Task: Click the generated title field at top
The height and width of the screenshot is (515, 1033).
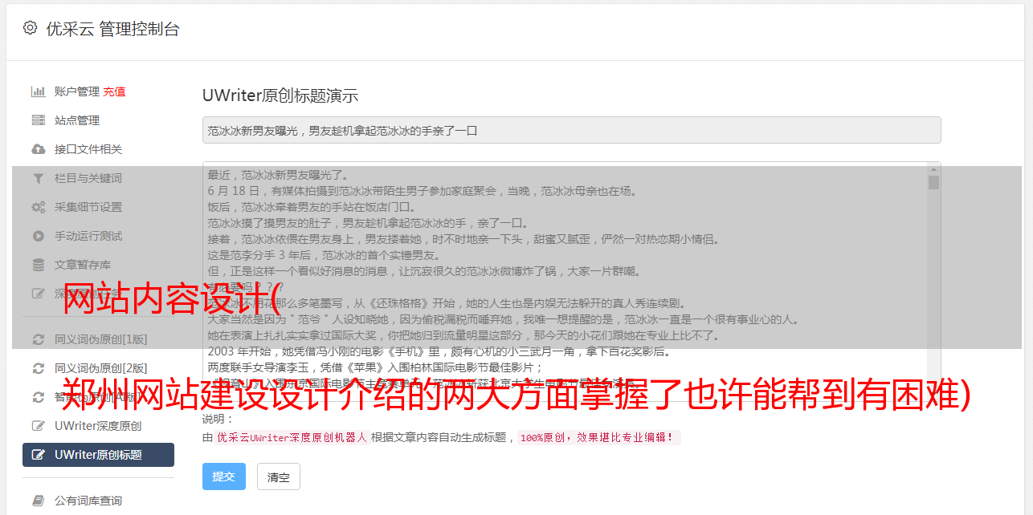Action: point(571,130)
